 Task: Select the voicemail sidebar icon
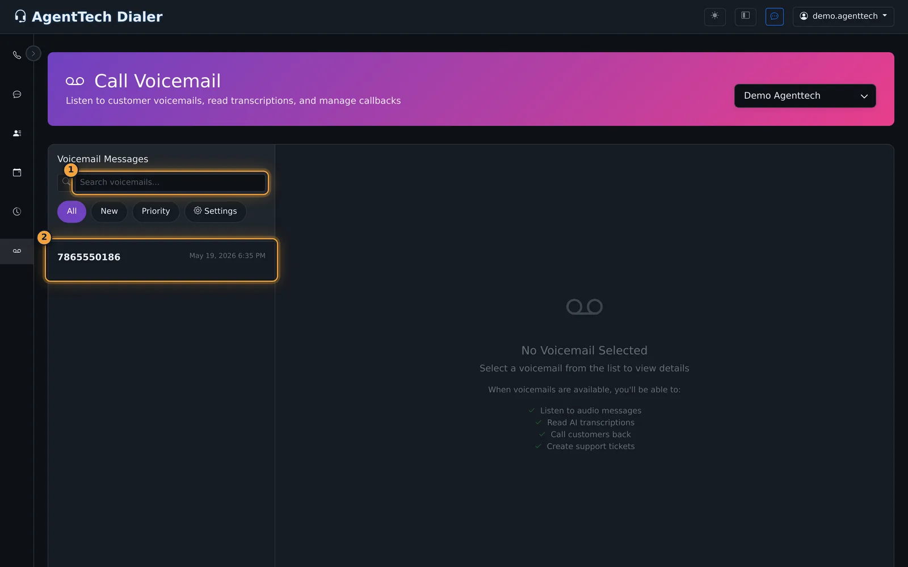[x=17, y=251]
